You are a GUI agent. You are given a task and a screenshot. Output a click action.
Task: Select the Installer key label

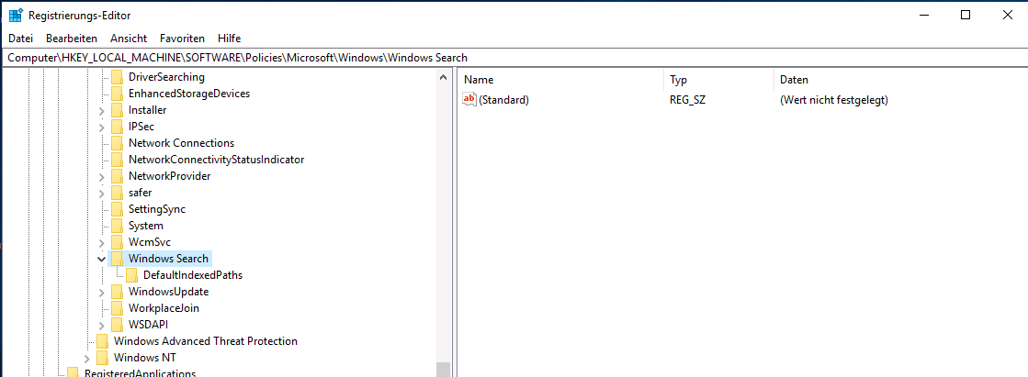point(148,110)
